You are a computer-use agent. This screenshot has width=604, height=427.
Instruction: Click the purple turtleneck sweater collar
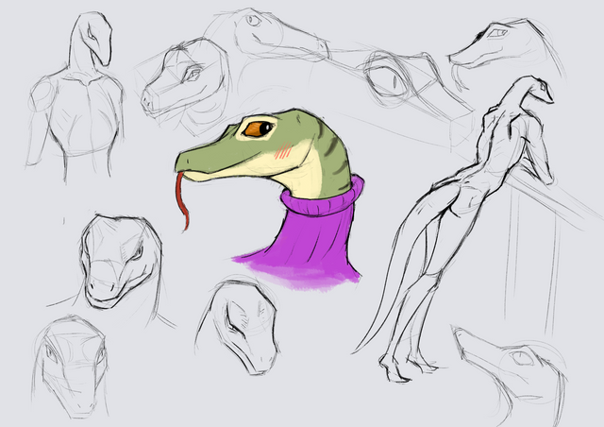[322, 196]
